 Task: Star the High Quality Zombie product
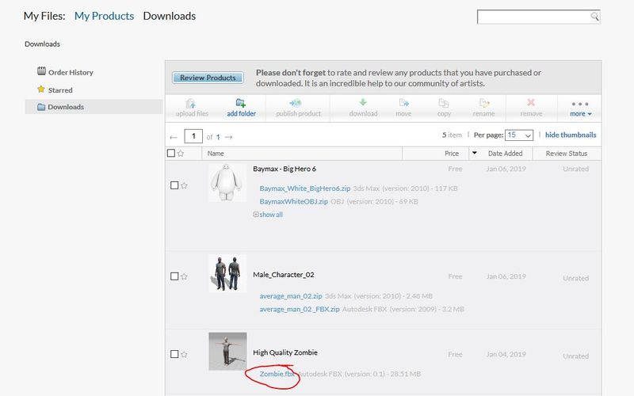point(185,354)
